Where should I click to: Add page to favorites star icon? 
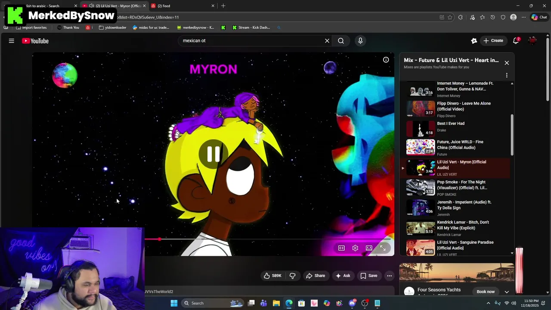click(x=450, y=17)
